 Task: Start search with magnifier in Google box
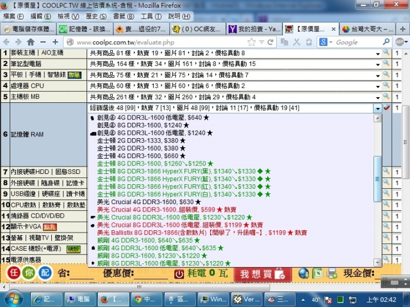(x=386, y=42)
